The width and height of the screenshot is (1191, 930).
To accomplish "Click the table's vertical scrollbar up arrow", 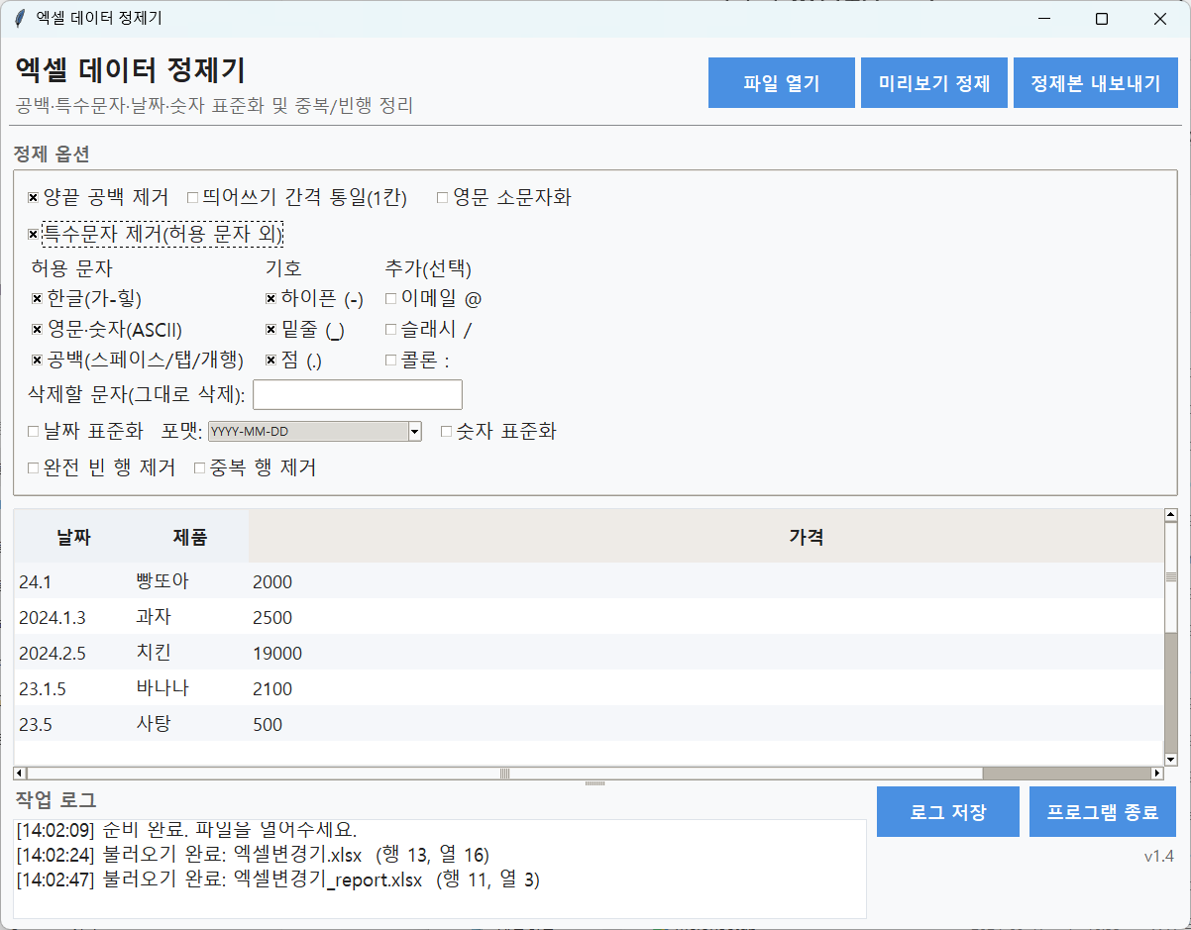I will (x=1170, y=515).
